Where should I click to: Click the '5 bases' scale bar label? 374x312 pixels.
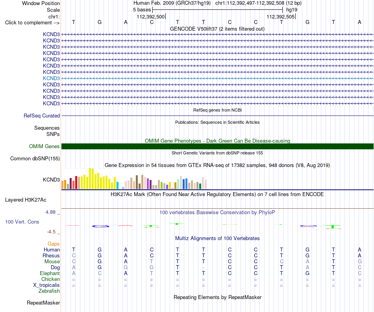[142, 10]
